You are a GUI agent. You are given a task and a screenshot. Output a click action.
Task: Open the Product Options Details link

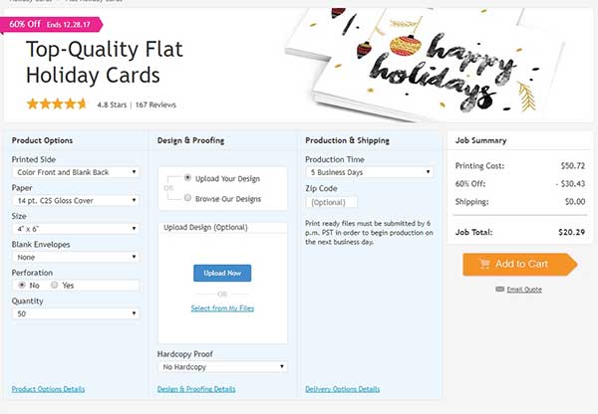coord(49,389)
